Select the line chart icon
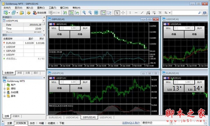 77,13
